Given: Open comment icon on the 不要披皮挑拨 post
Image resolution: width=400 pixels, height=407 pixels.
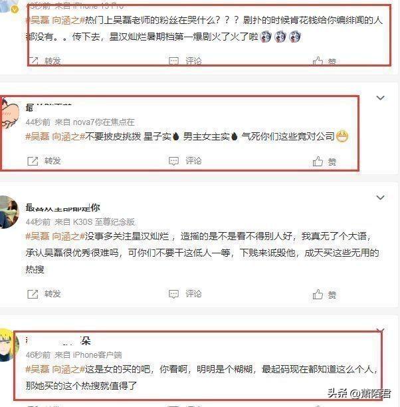Looking at the screenshot, I should [173, 161].
